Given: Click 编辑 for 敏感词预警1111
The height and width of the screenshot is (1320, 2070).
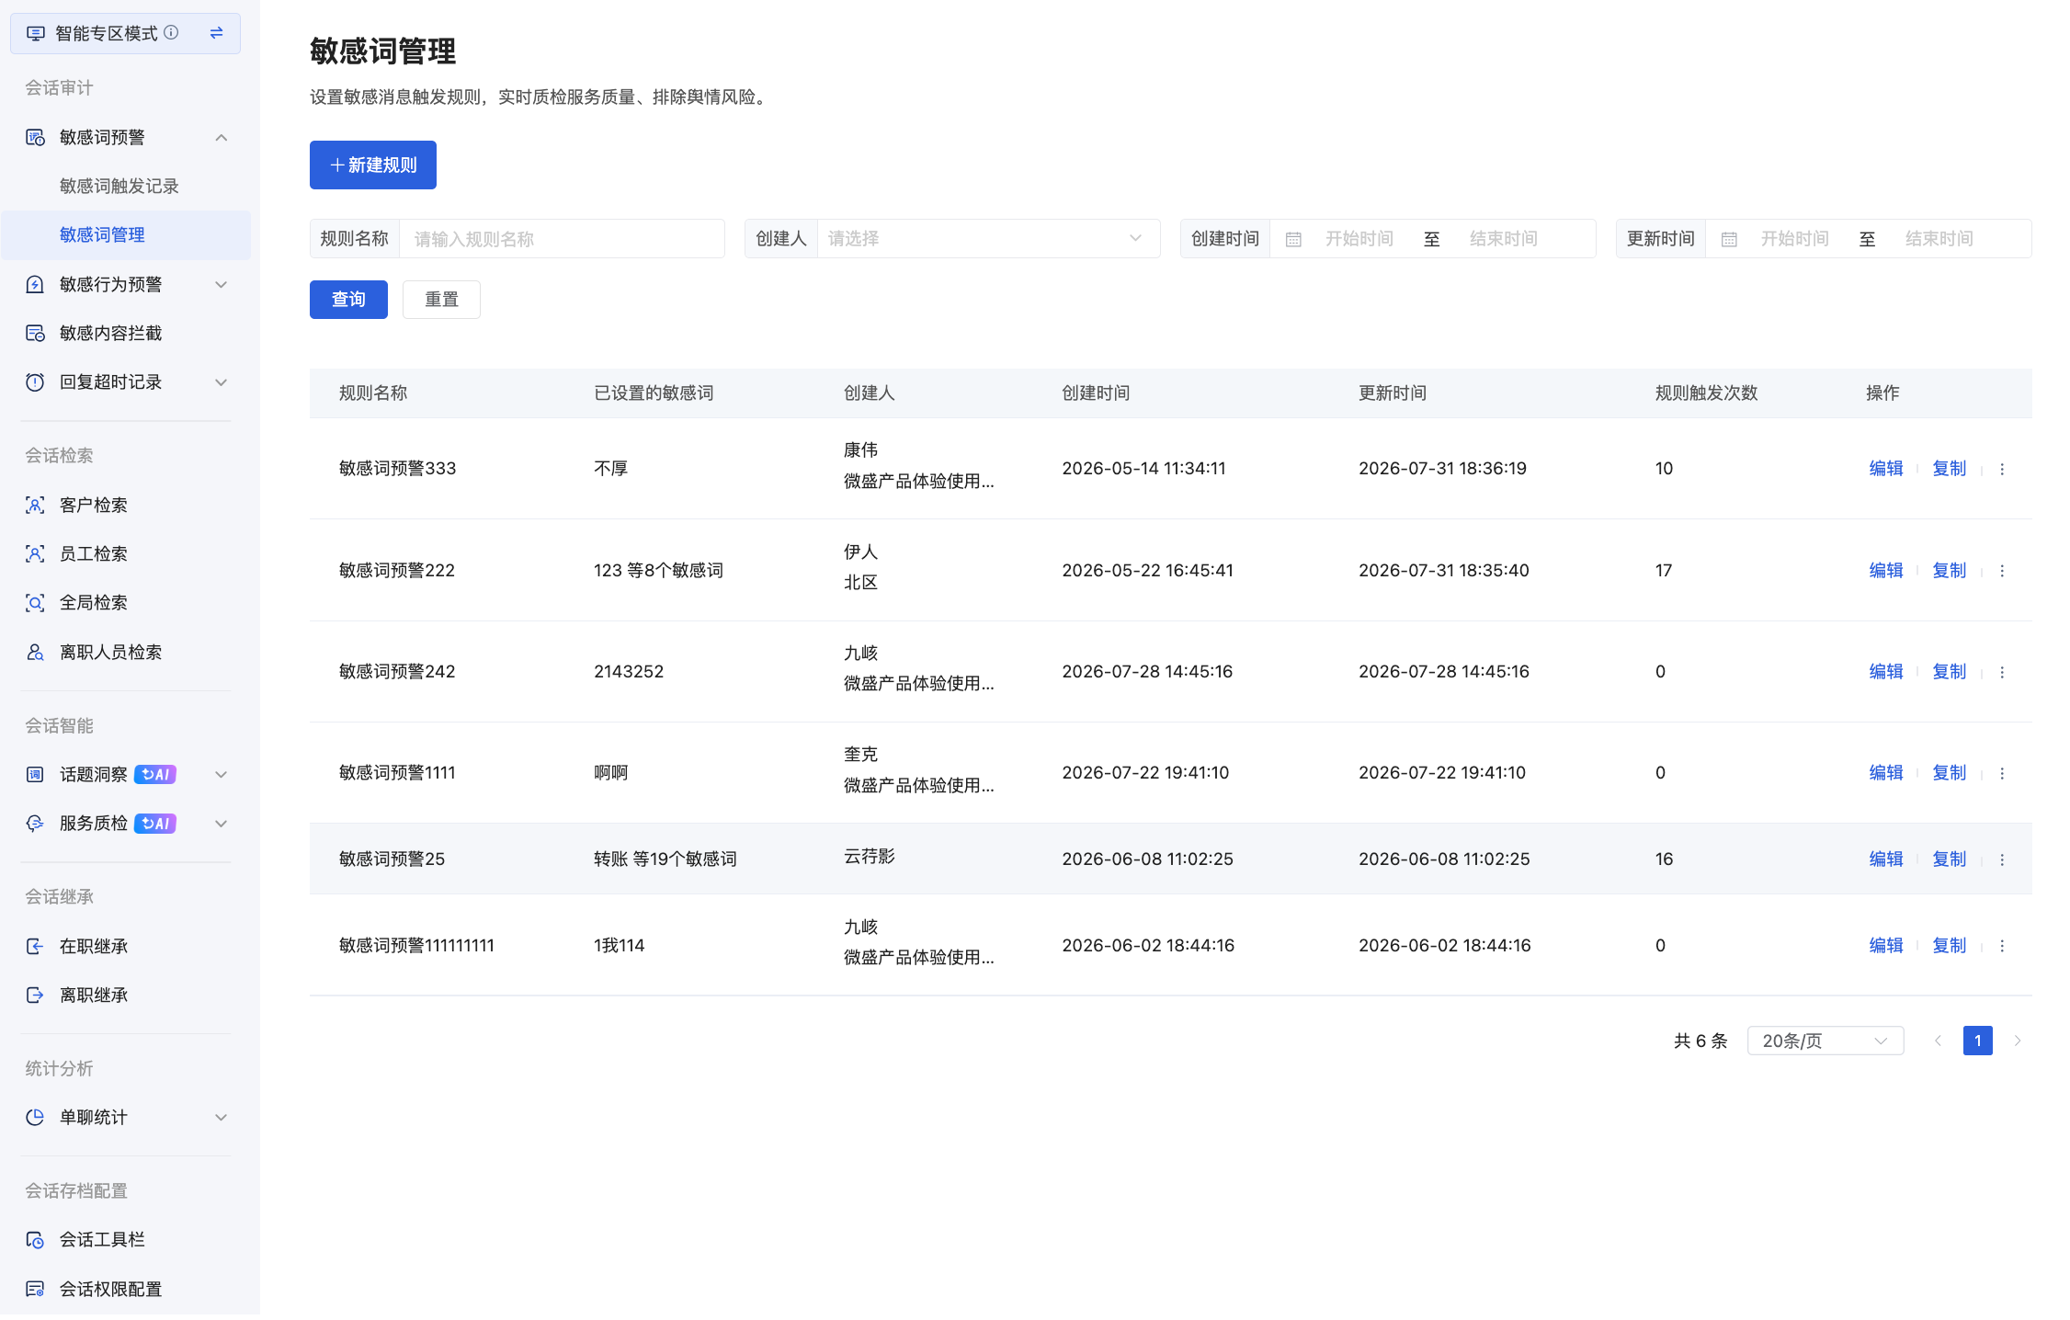Looking at the screenshot, I should 1886,773.
